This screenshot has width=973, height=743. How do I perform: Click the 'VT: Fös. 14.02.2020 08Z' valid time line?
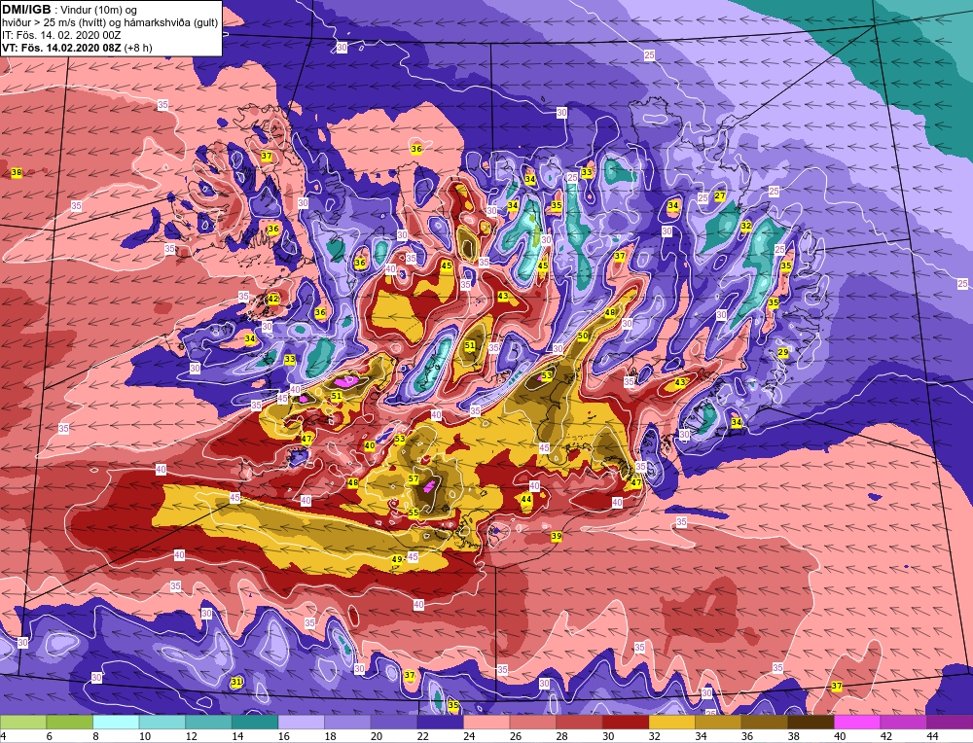coord(77,47)
